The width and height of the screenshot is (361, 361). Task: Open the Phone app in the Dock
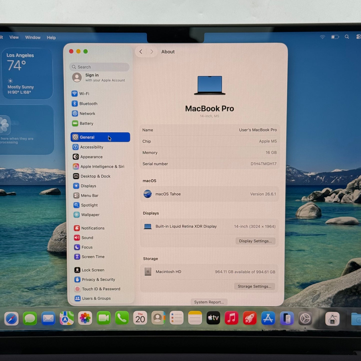[x=122, y=318]
